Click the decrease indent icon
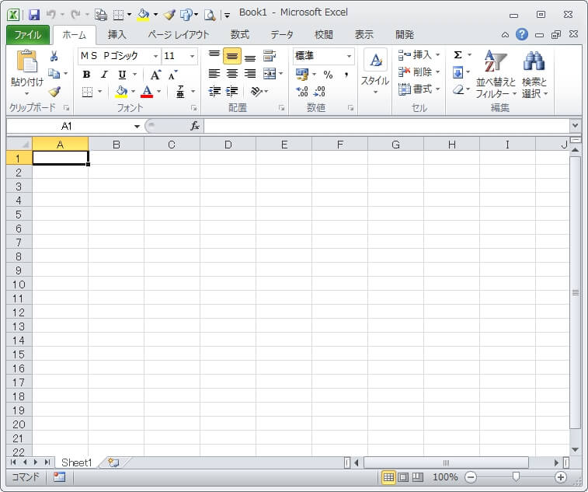This screenshot has height=492, width=588. click(214, 91)
